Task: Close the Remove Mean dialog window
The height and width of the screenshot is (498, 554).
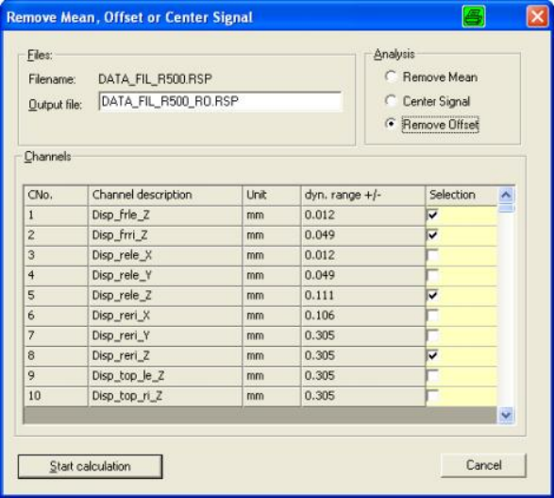Action: point(537,17)
